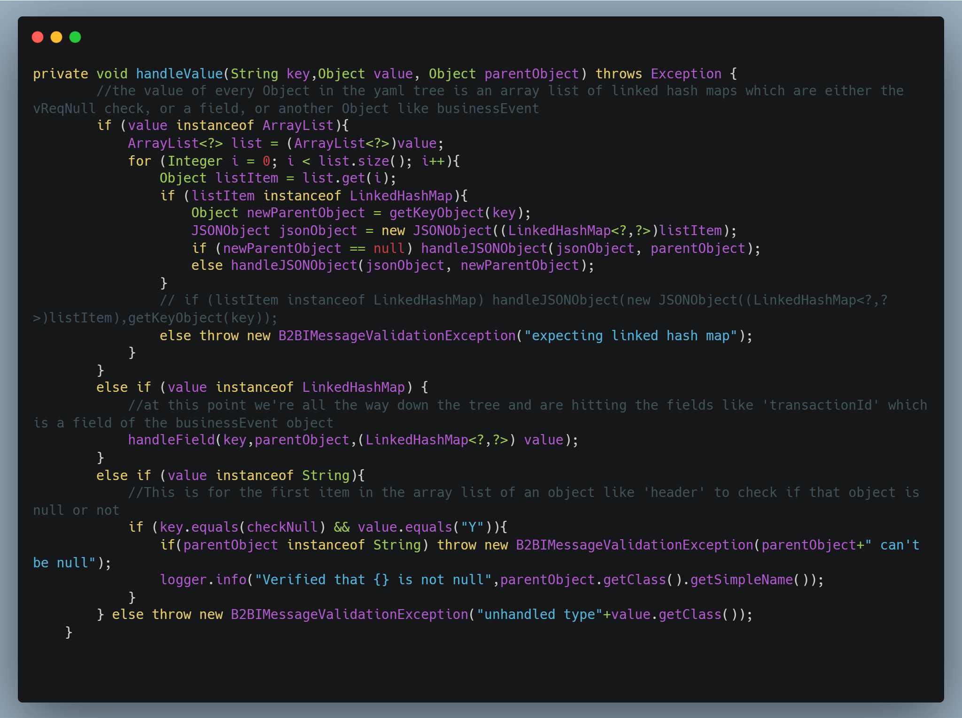Click the green maximize window button
The width and height of the screenshot is (962, 718).
coord(76,37)
